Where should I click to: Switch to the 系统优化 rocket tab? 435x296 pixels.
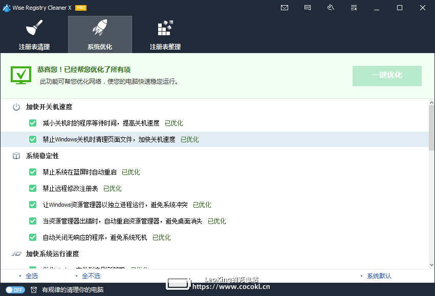[100, 35]
